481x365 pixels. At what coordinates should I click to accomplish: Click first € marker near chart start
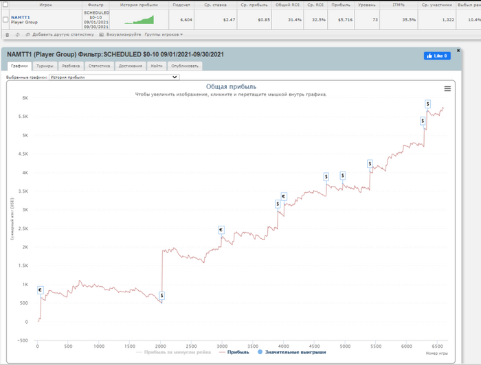click(40, 290)
